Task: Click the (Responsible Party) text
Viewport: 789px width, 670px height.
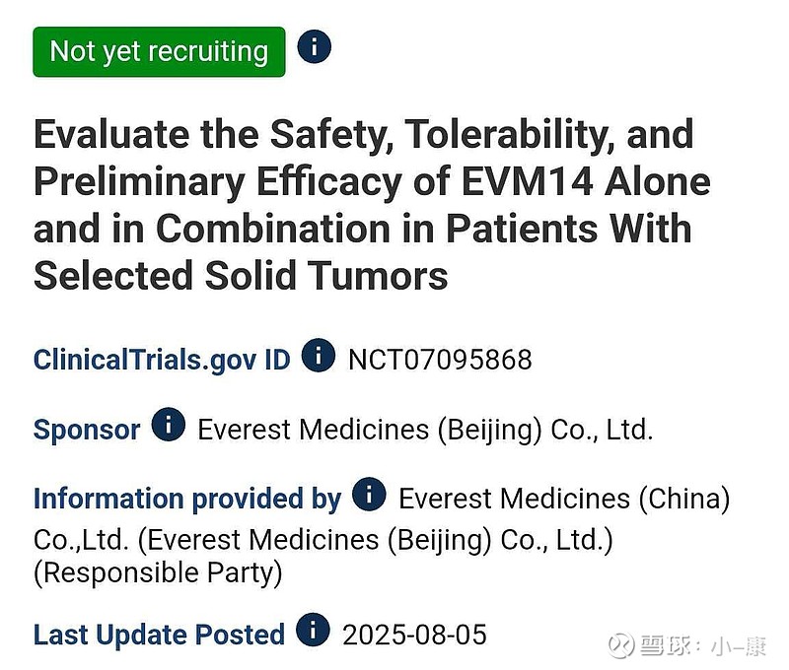Action: [158, 572]
